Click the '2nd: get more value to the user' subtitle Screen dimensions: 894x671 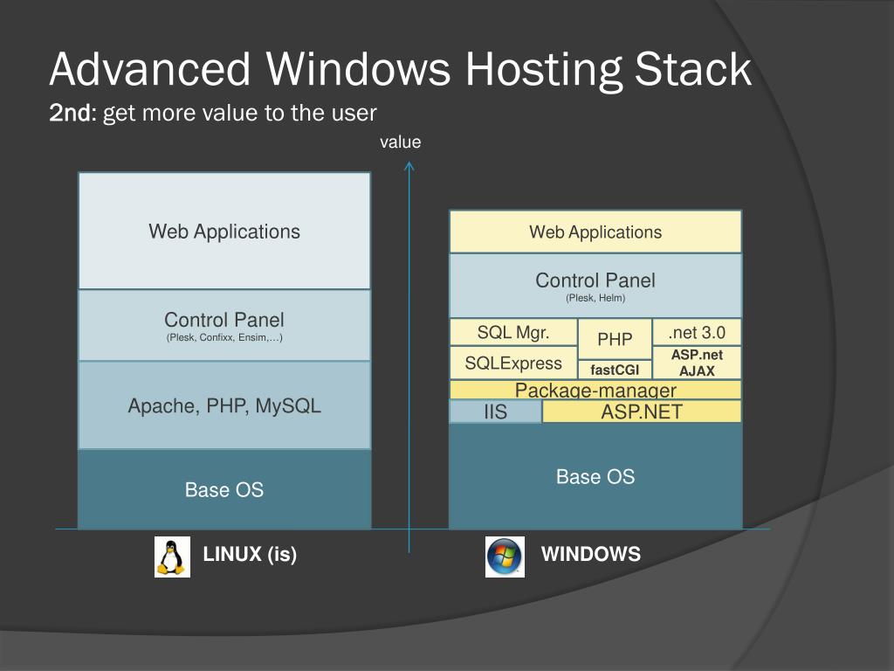pos(213,113)
